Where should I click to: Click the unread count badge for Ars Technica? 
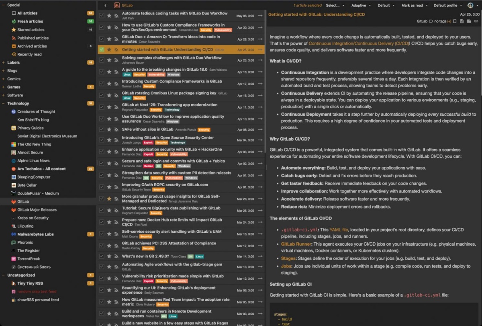click(x=90, y=169)
